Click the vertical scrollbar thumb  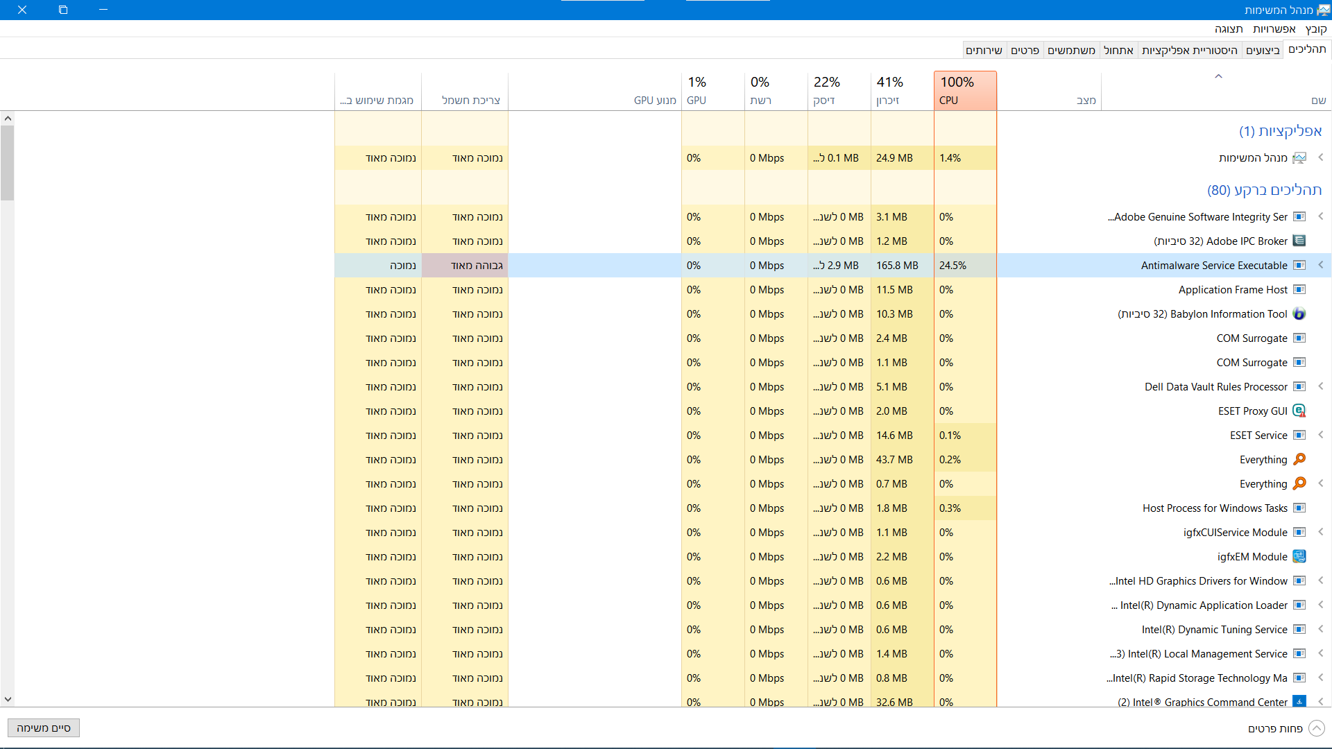(x=7, y=163)
